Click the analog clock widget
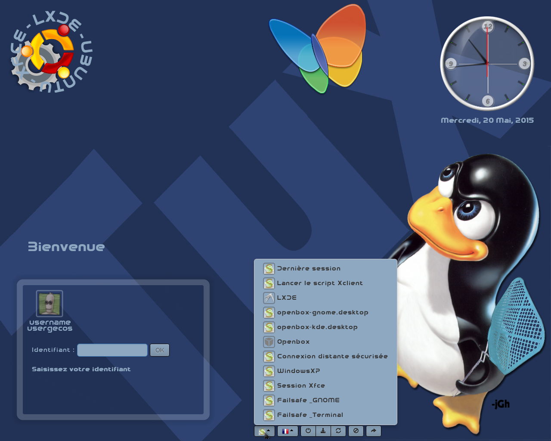551x441 pixels. pos(487,64)
